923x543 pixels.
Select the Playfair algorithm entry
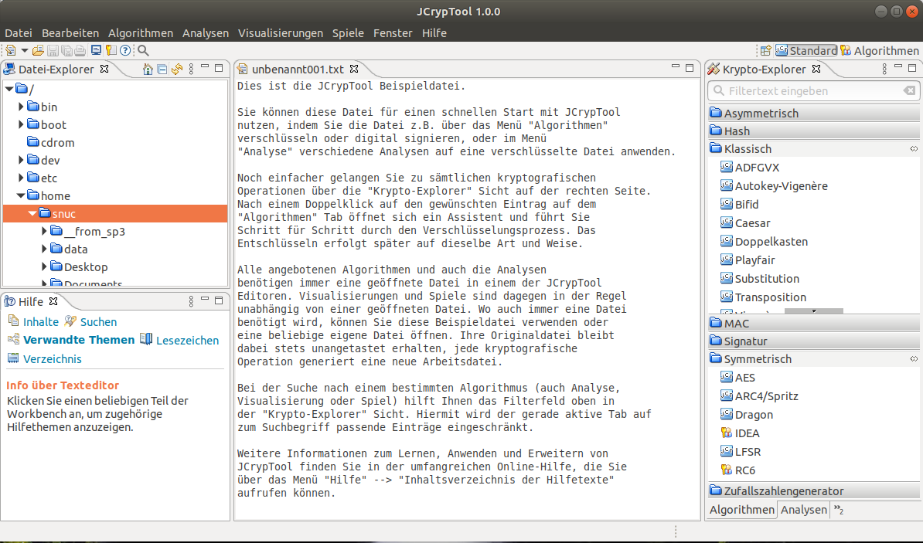[748, 260]
